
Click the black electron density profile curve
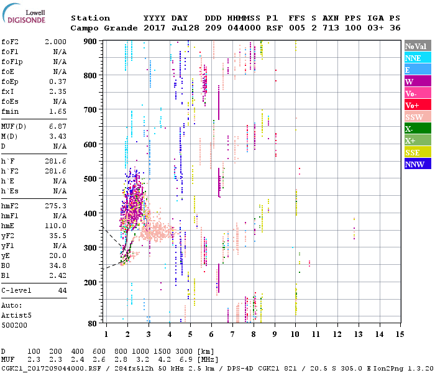[x=126, y=246]
